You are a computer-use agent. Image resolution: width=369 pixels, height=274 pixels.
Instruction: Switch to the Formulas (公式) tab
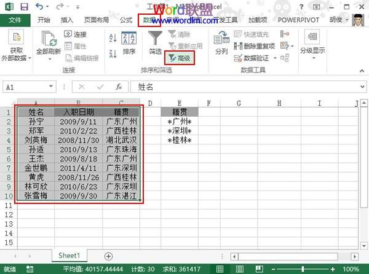coord(126,20)
